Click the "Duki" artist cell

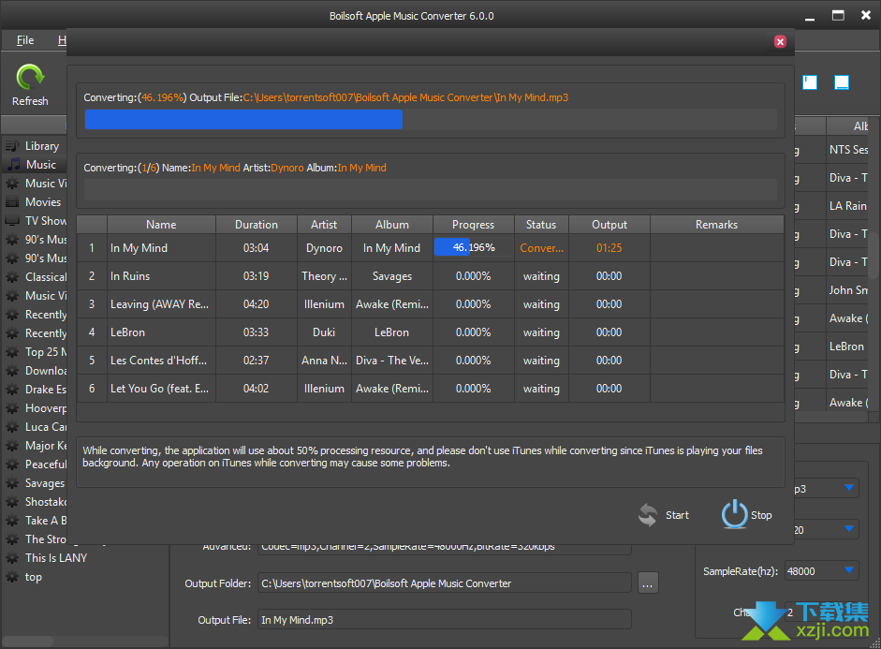click(324, 332)
